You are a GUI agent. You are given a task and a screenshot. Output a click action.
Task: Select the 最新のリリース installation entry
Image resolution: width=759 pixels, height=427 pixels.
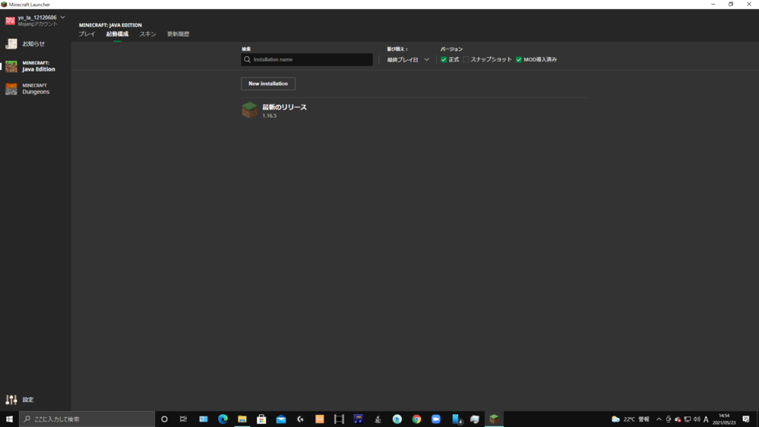point(415,110)
